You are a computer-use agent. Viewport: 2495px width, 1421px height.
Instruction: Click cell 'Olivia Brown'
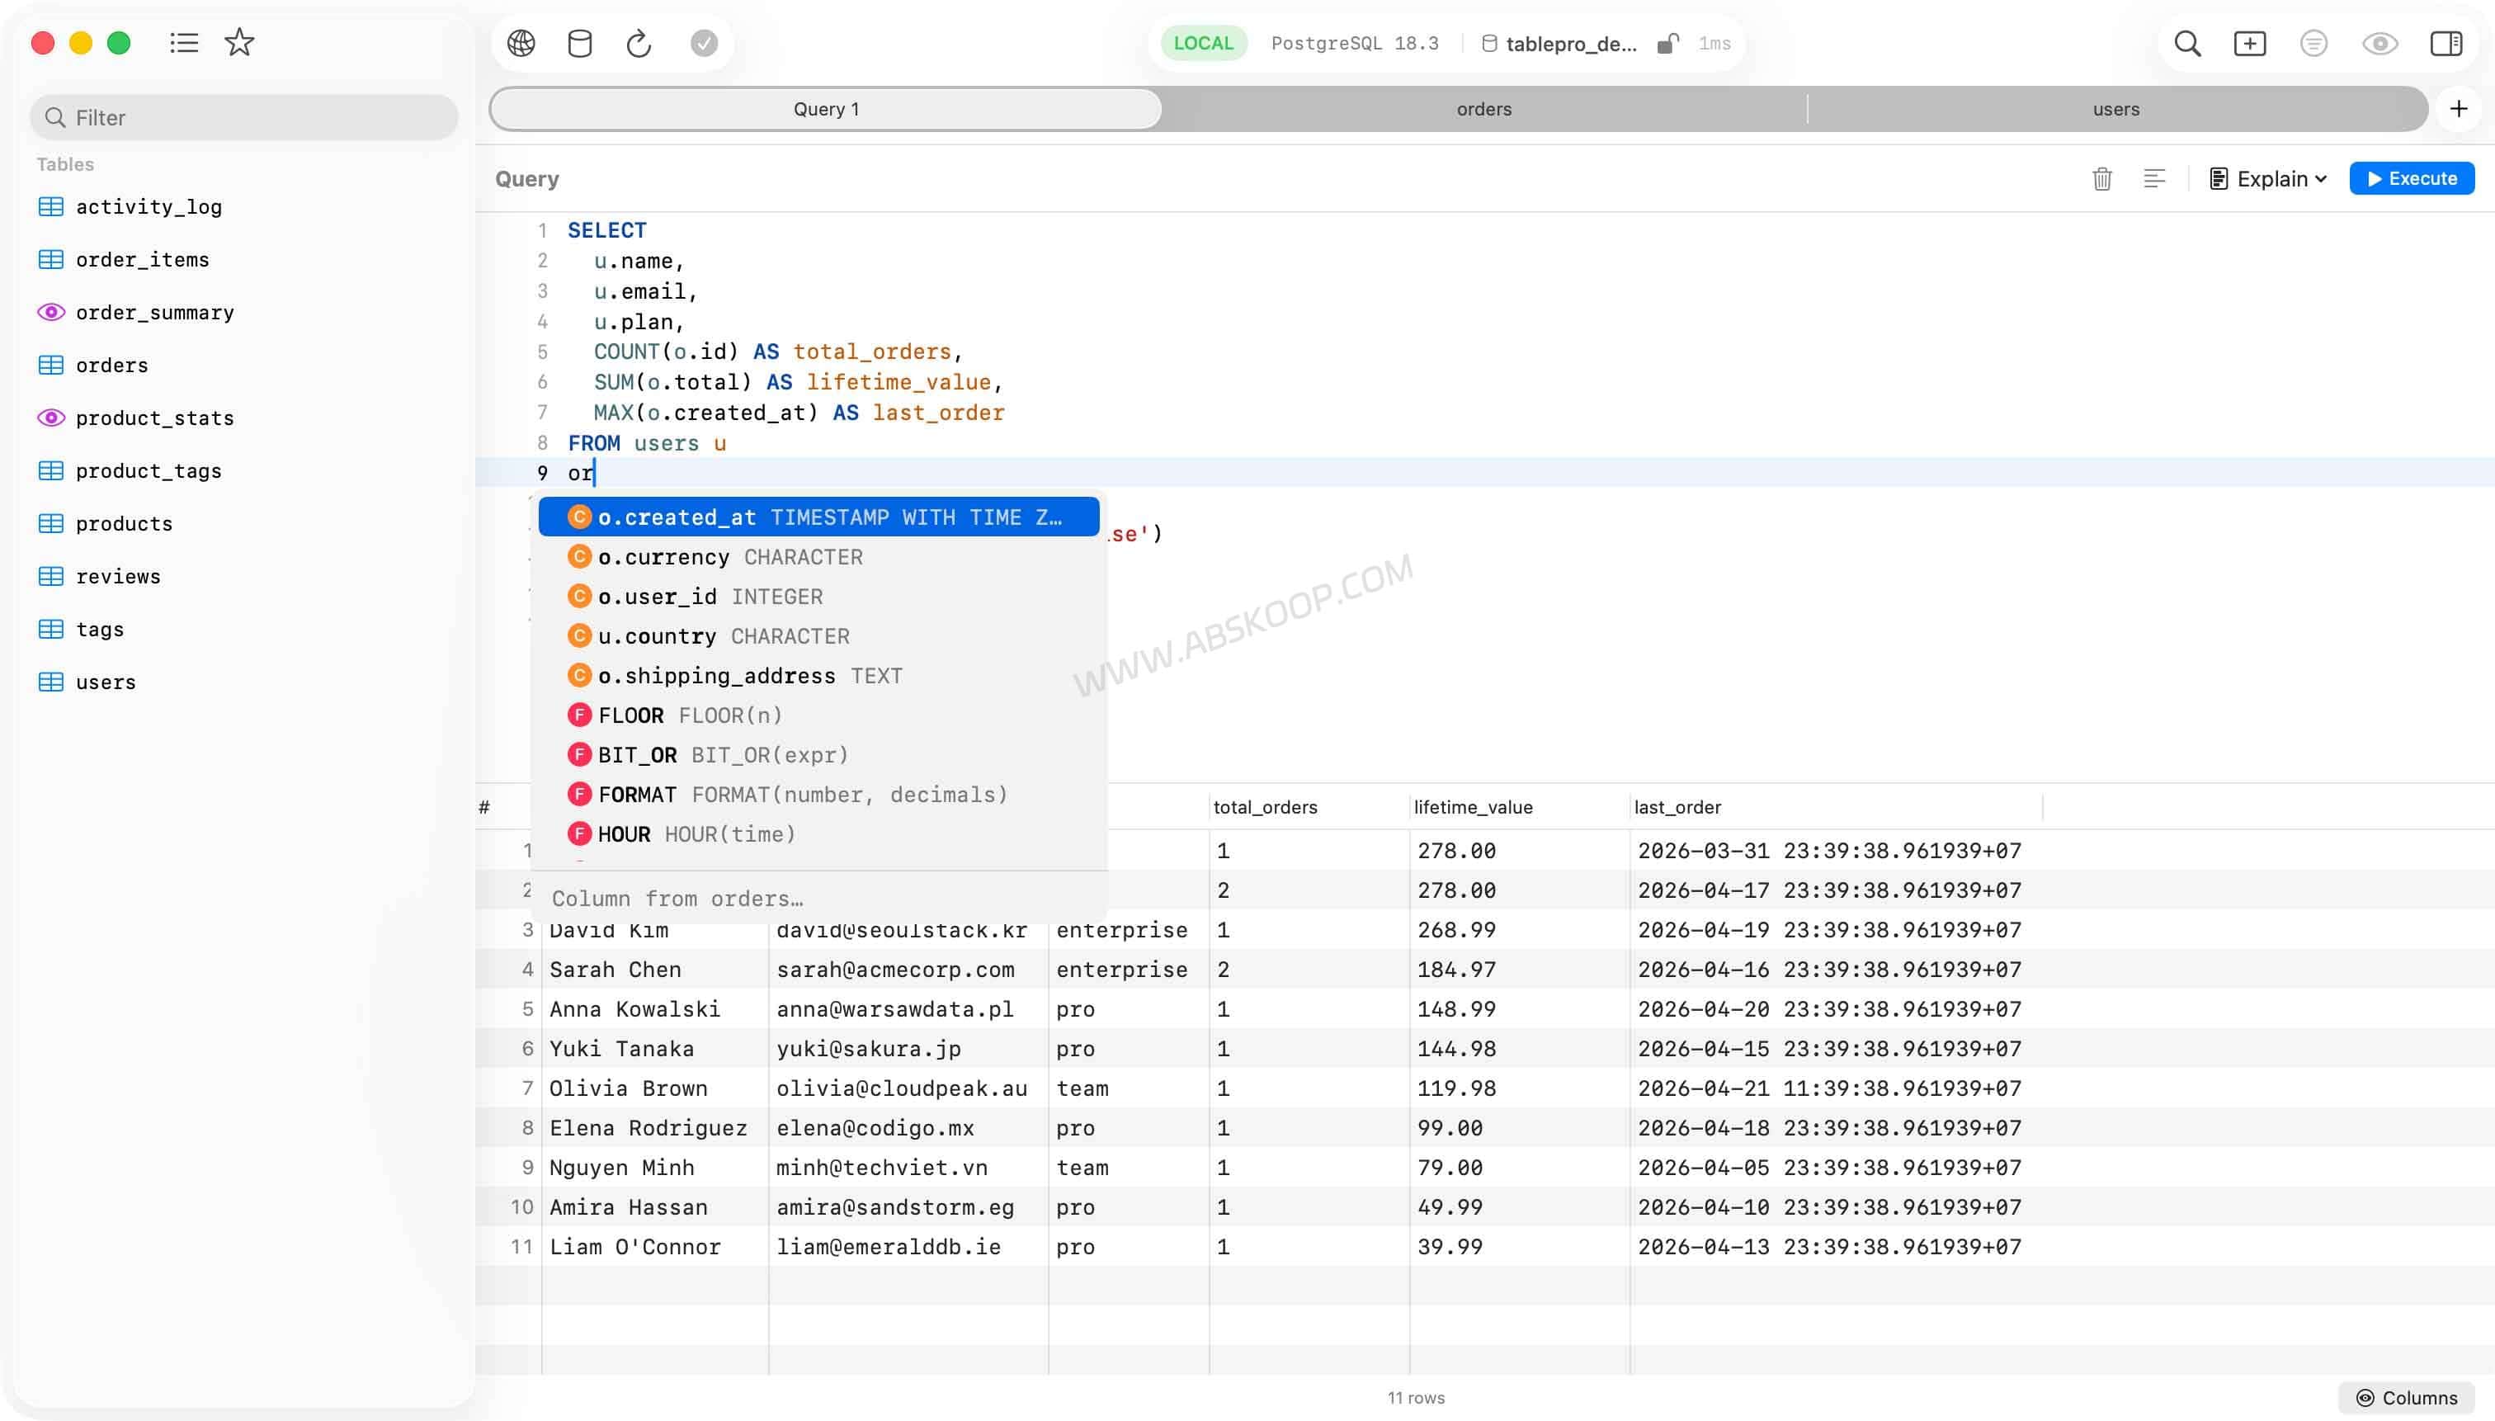655,1088
